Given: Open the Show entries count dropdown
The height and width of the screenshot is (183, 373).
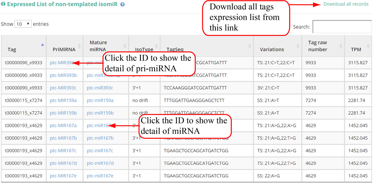Looking at the screenshot, I should click(23, 24).
